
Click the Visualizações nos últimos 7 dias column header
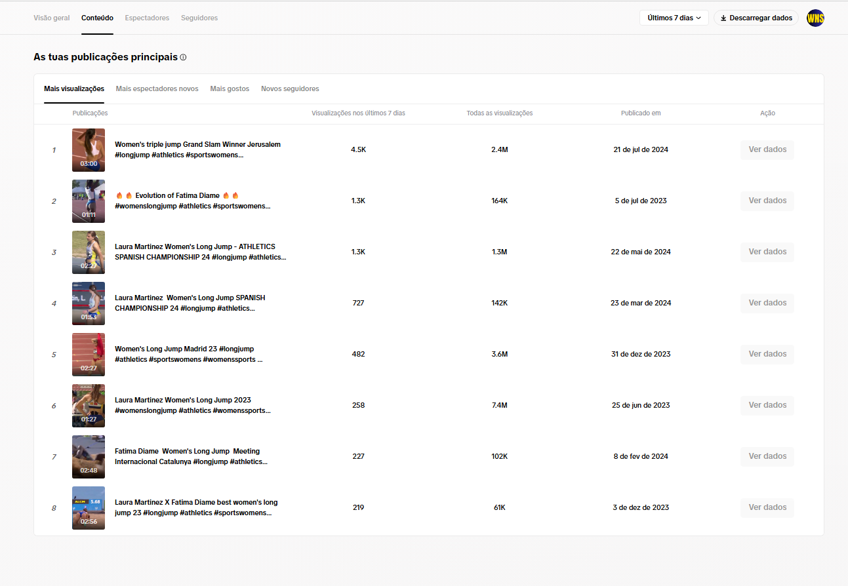358,113
